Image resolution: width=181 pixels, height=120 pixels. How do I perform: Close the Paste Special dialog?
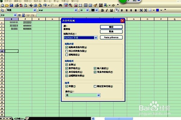click(x=122, y=21)
